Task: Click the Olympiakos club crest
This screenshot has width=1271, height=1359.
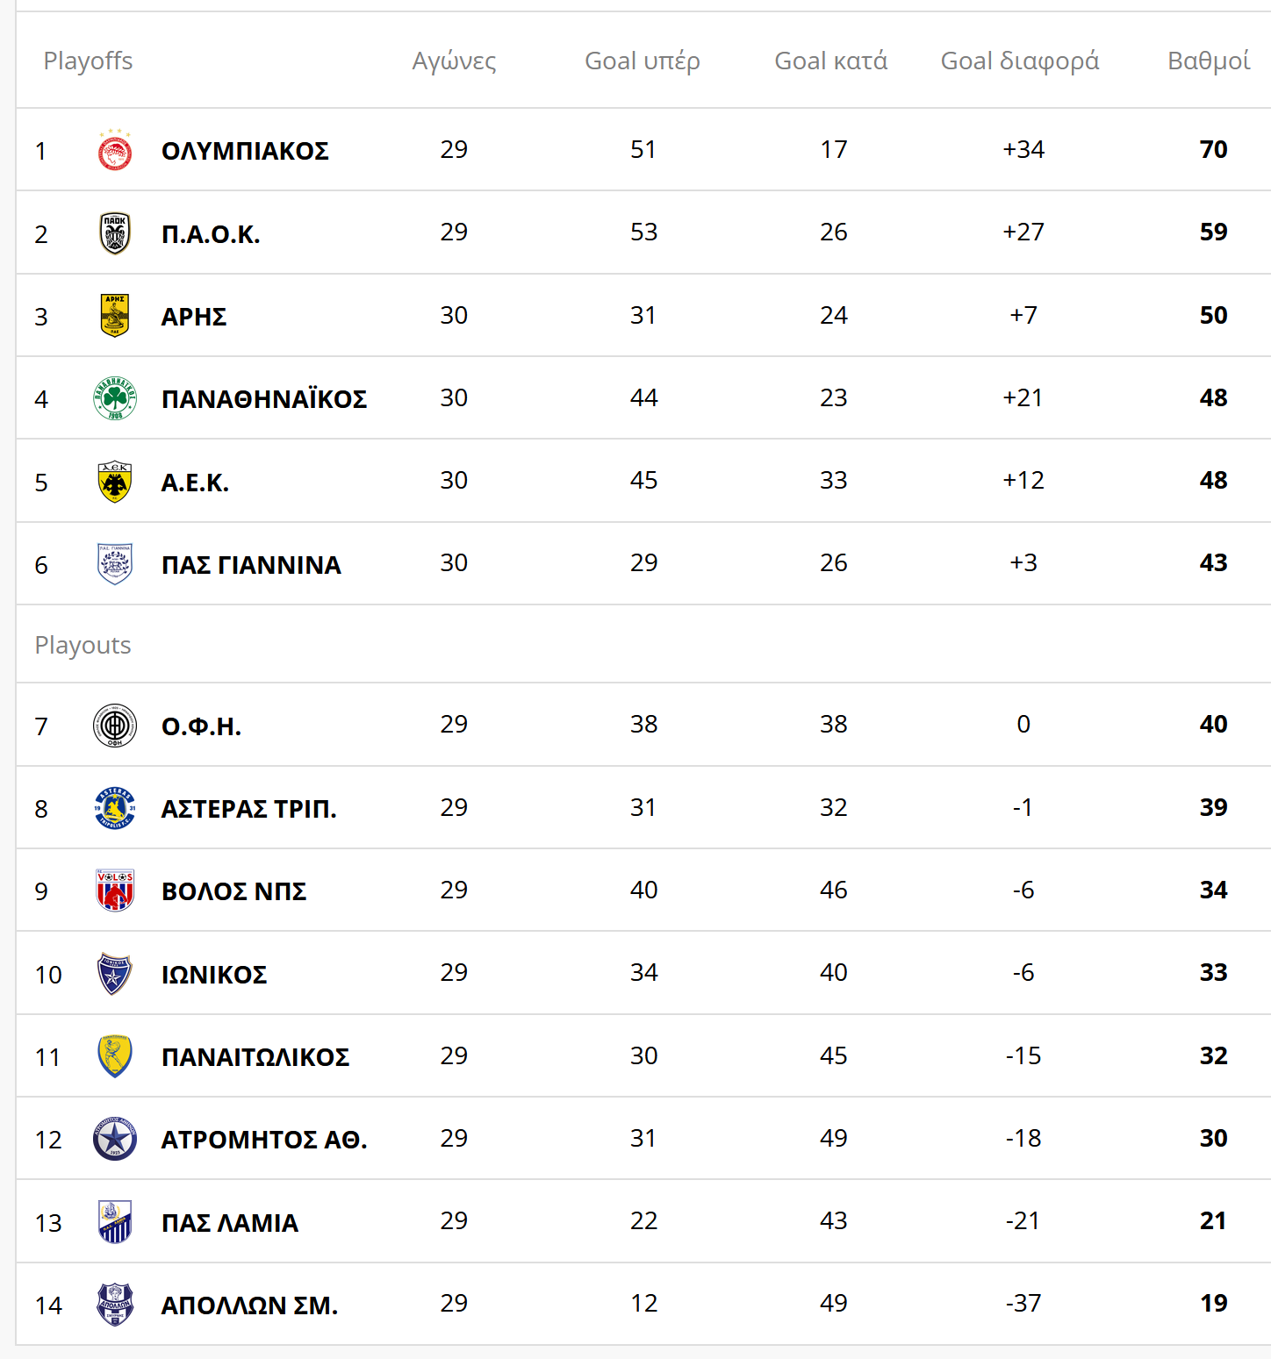Action: coord(115,151)
